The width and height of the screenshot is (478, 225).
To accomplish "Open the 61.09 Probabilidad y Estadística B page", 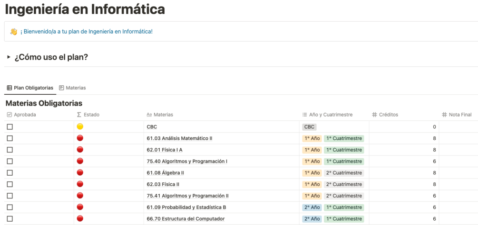I will [186, 207].
